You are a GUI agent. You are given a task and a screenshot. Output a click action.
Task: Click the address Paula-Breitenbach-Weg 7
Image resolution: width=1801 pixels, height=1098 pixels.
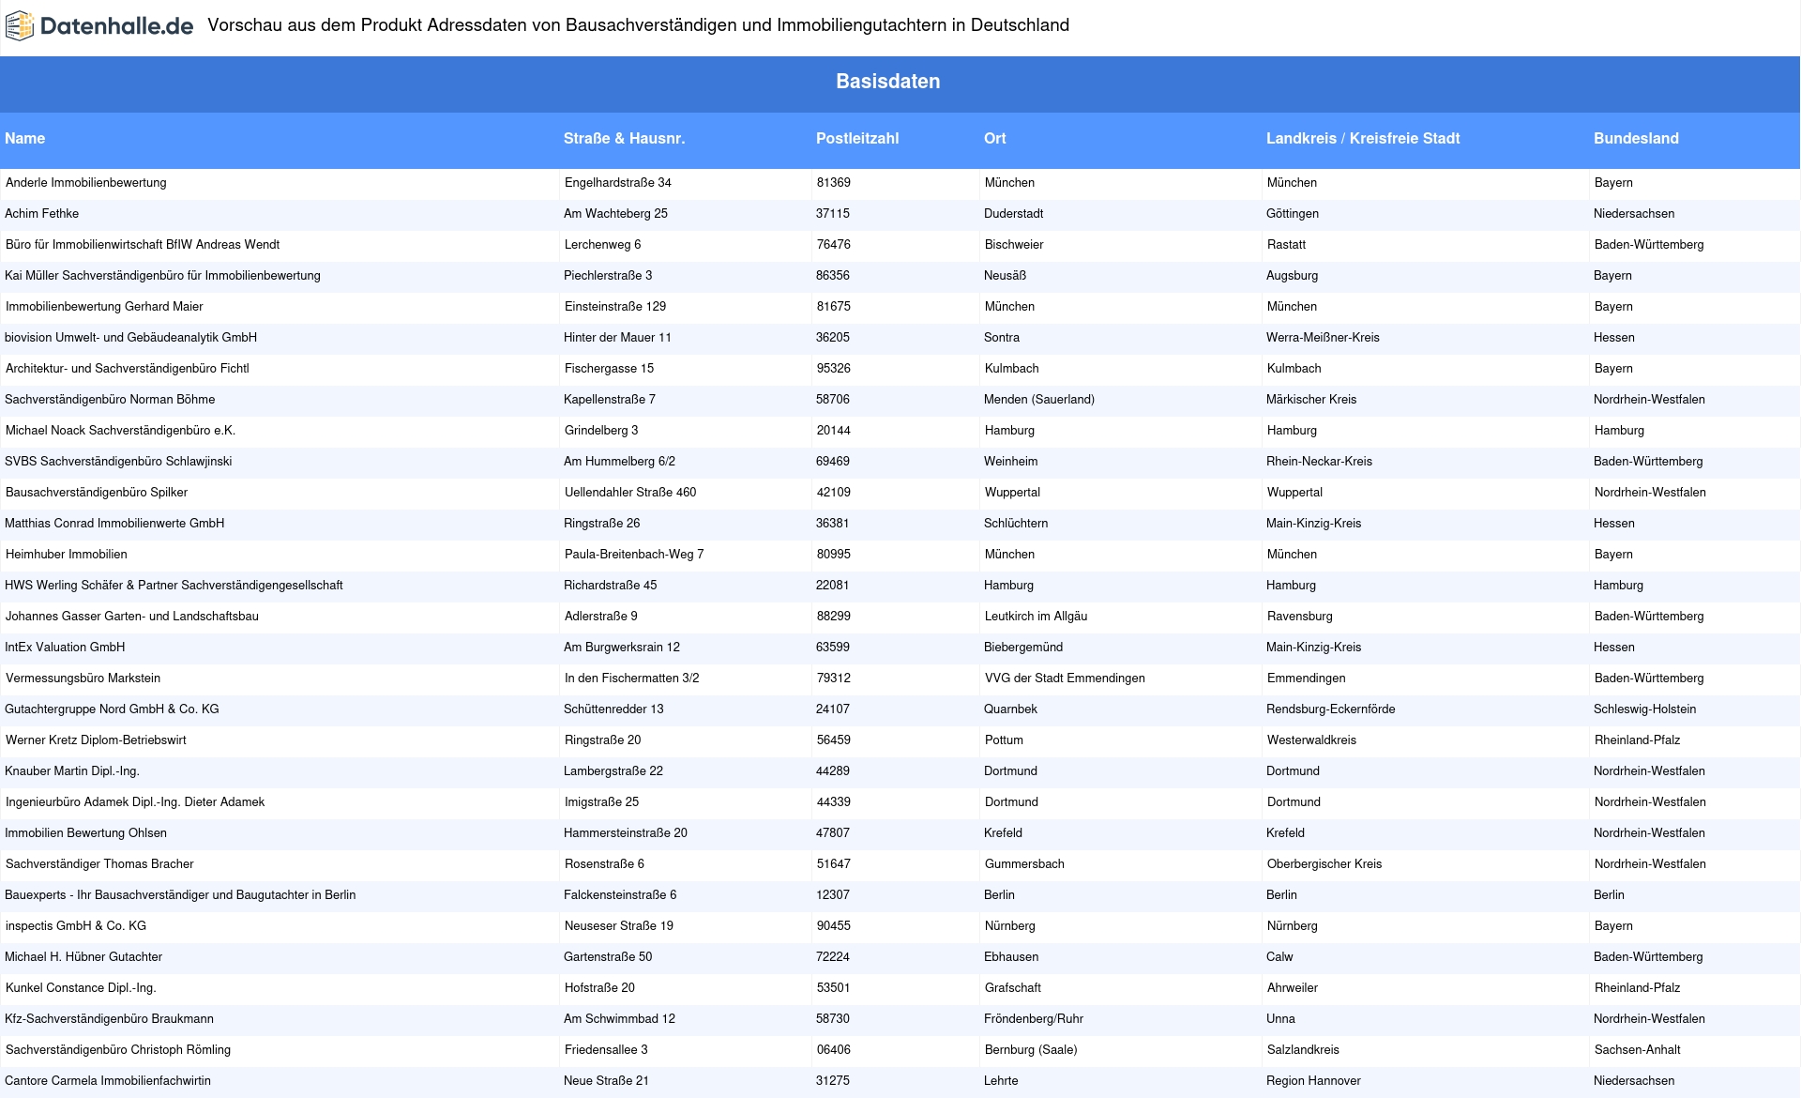coord(634,555)
